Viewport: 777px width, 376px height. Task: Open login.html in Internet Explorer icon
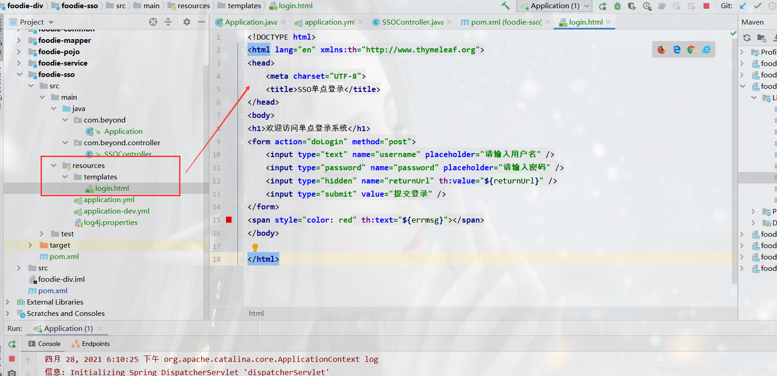706,50
